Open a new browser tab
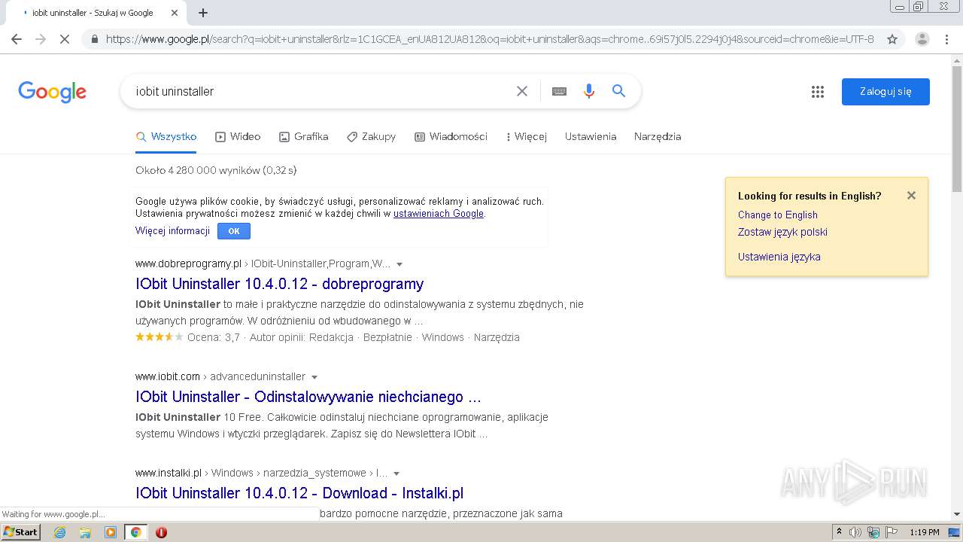This screenshot has height=542, width=963. 203,13
